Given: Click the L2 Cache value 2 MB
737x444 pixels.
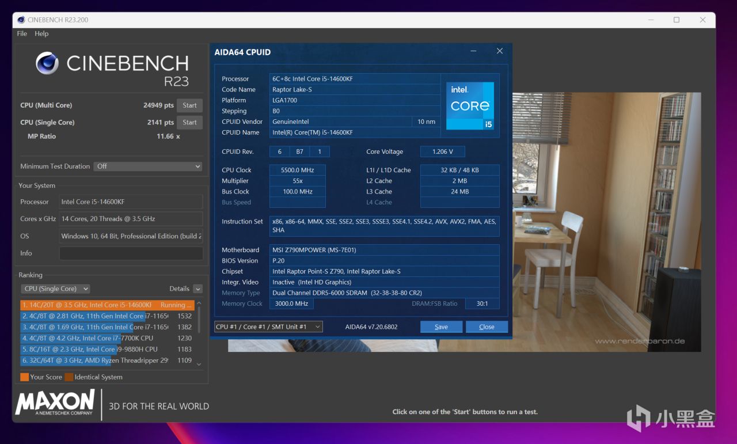Looking at the screenshot, I should (459, 181).
